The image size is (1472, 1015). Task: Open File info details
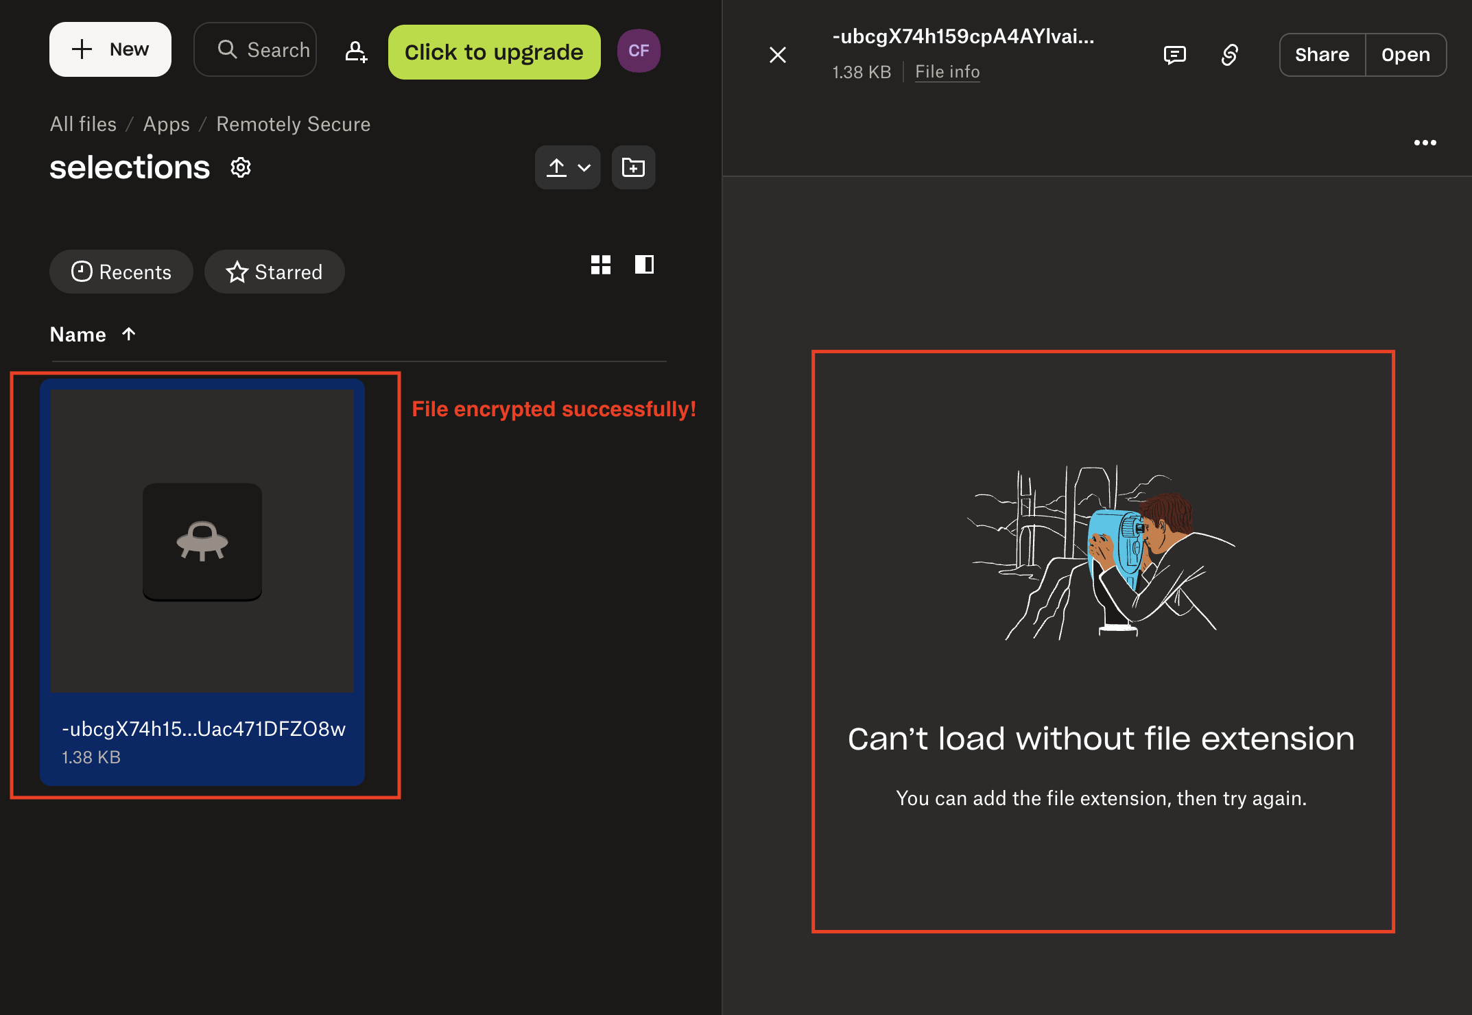pos(947,71)
